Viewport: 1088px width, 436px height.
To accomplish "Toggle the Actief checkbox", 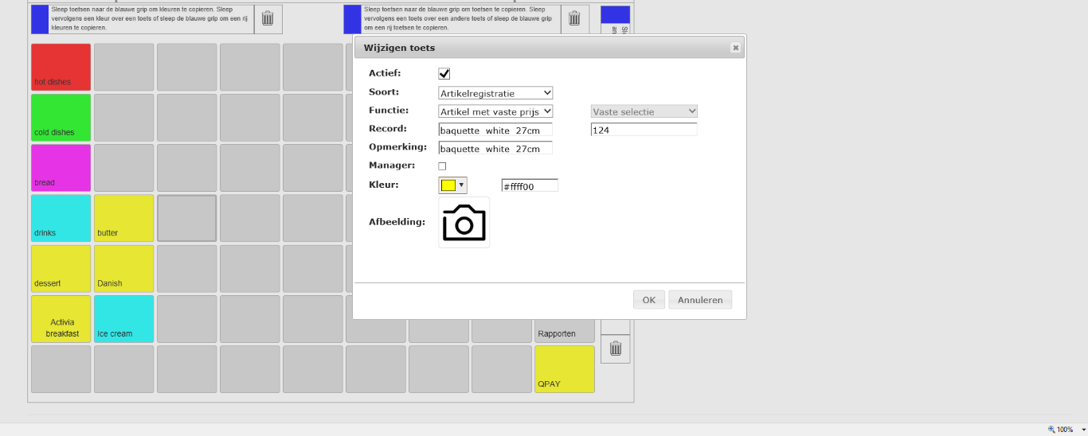I will coord(444,73).
